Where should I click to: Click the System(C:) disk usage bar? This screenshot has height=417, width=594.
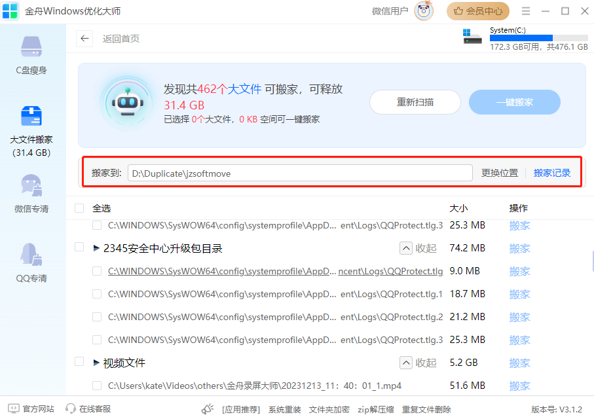coord(539,38)
